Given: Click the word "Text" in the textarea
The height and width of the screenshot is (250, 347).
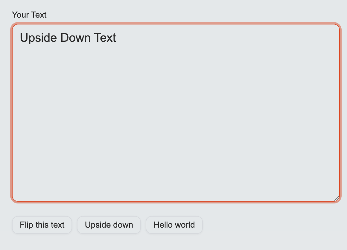Looking at the screenshot, I should coord(106,38).
